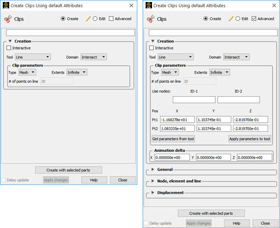Open the Tool Line dropdown in left dialog
The height and width of the screenshot is (228, 280).
pyautogui.click(x=33, y=57)
